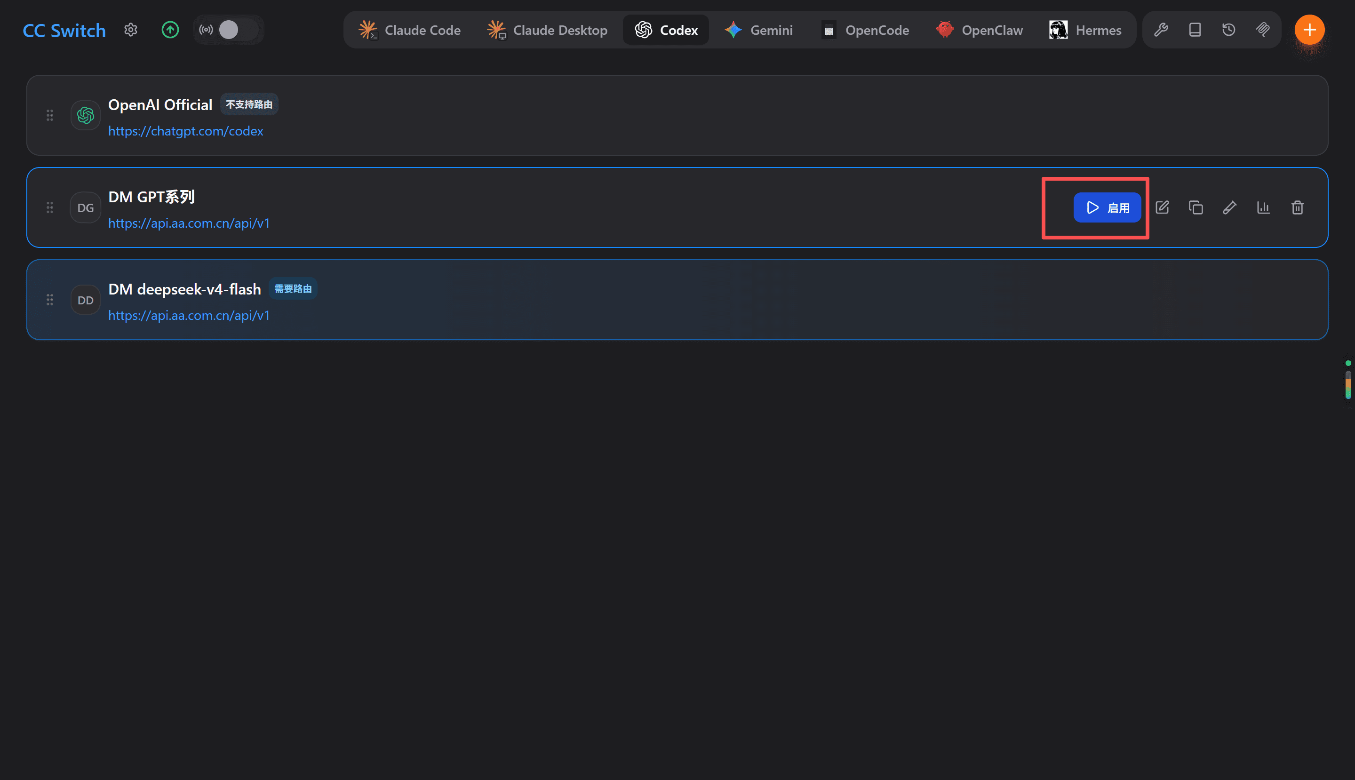Enable the DM GPT系列 provider
The width and height of the screenshot is (1355, 780).
[x=1108, y=207]
